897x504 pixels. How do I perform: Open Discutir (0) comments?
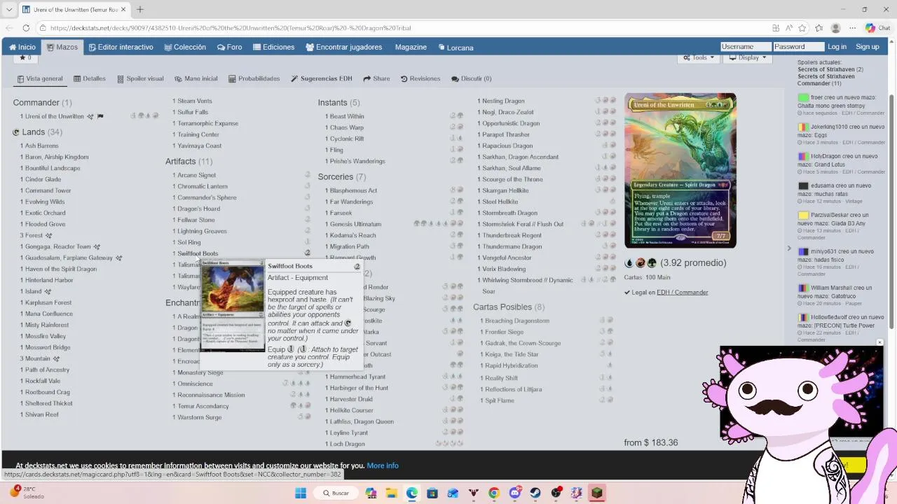[x=472, y=78]
